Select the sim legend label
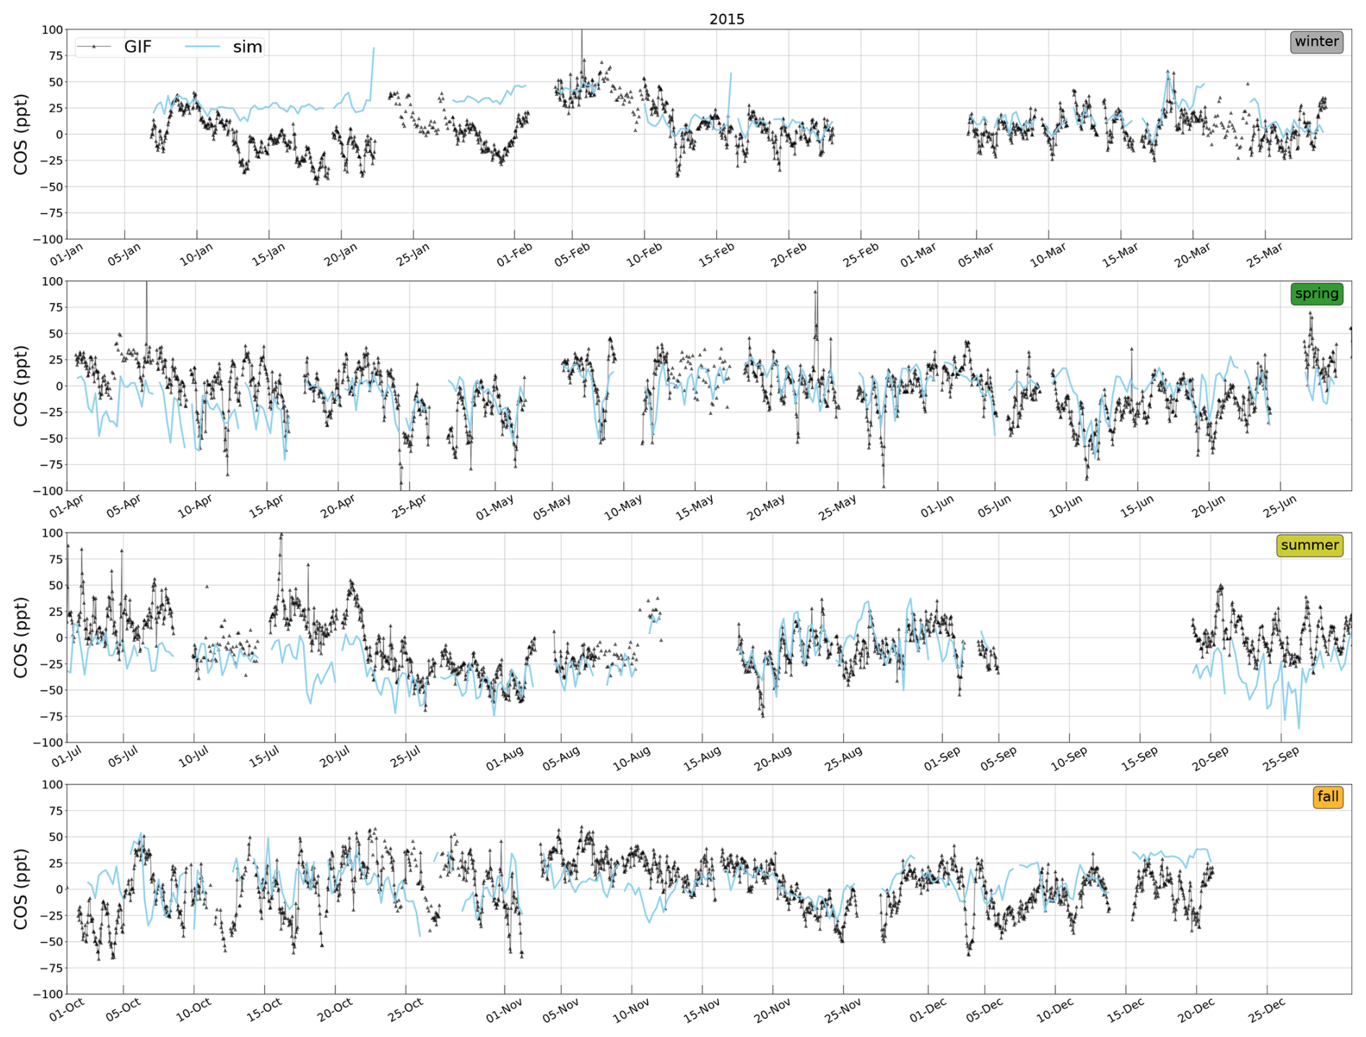This screenshot has height=1037, width=1366. point(247,47)
